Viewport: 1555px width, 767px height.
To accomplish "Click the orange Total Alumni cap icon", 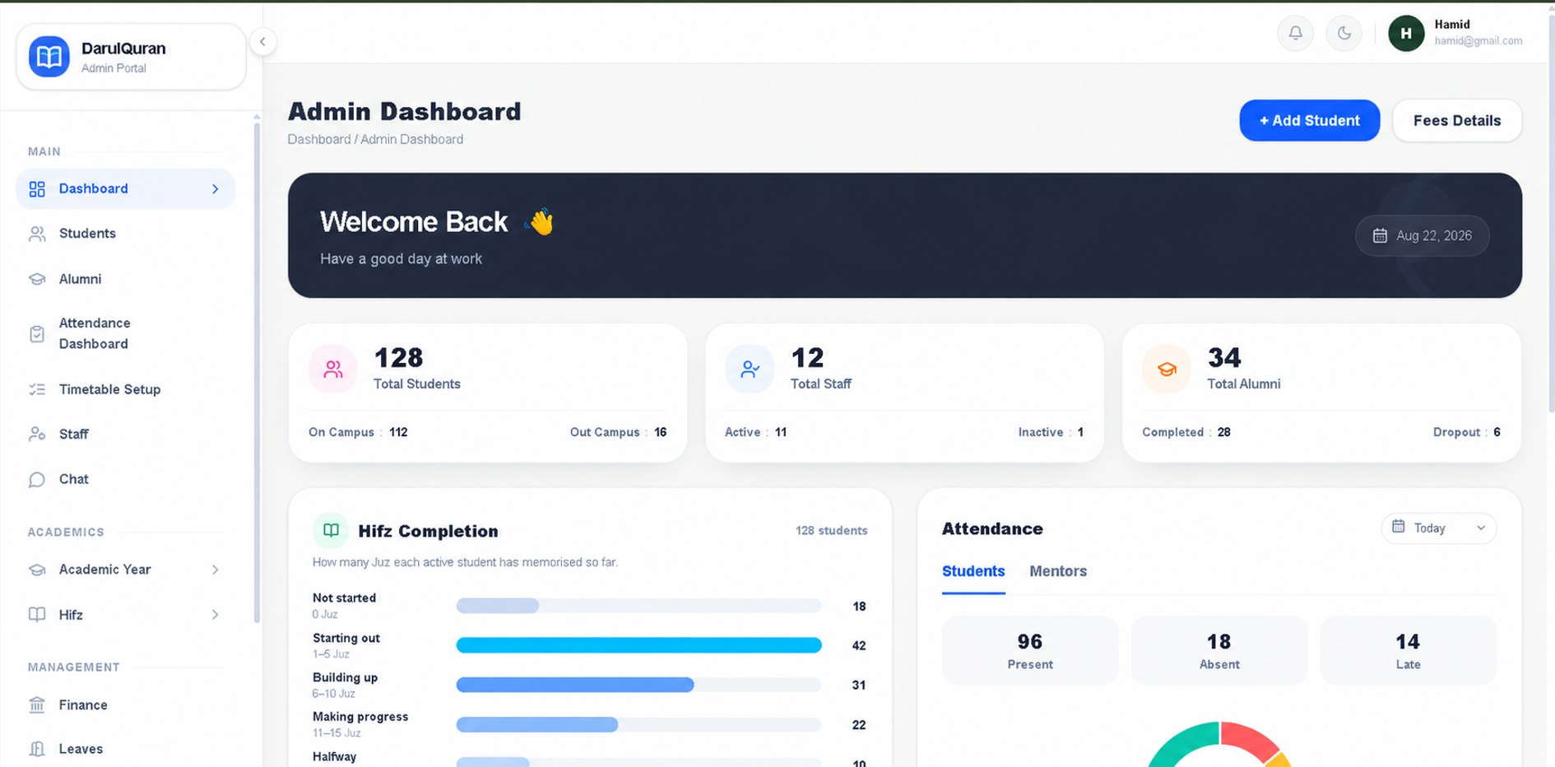I will tap(1167, 369).
